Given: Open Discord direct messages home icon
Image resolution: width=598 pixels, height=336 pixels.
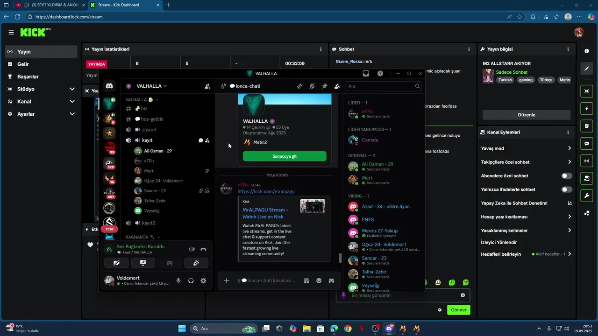Looking at the screenshot, I should (x=109, y=86).
